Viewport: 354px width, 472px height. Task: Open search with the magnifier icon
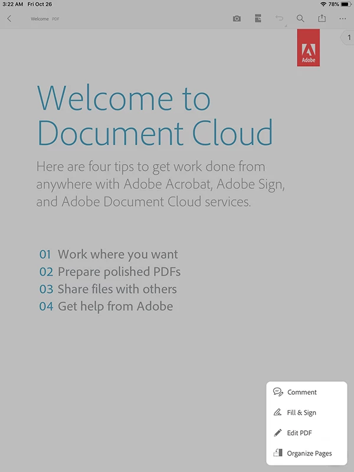(300, 19)
